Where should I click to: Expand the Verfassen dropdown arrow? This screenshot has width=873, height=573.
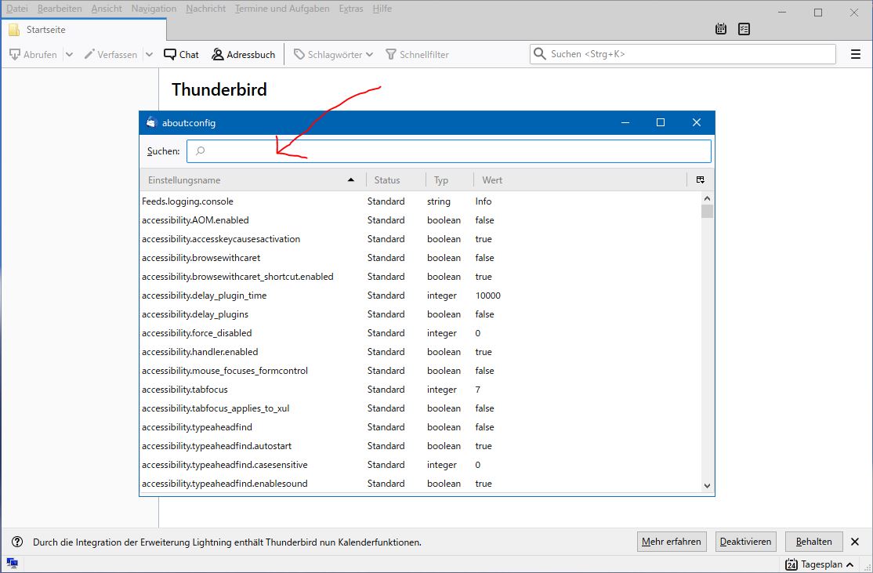(149, 54)
